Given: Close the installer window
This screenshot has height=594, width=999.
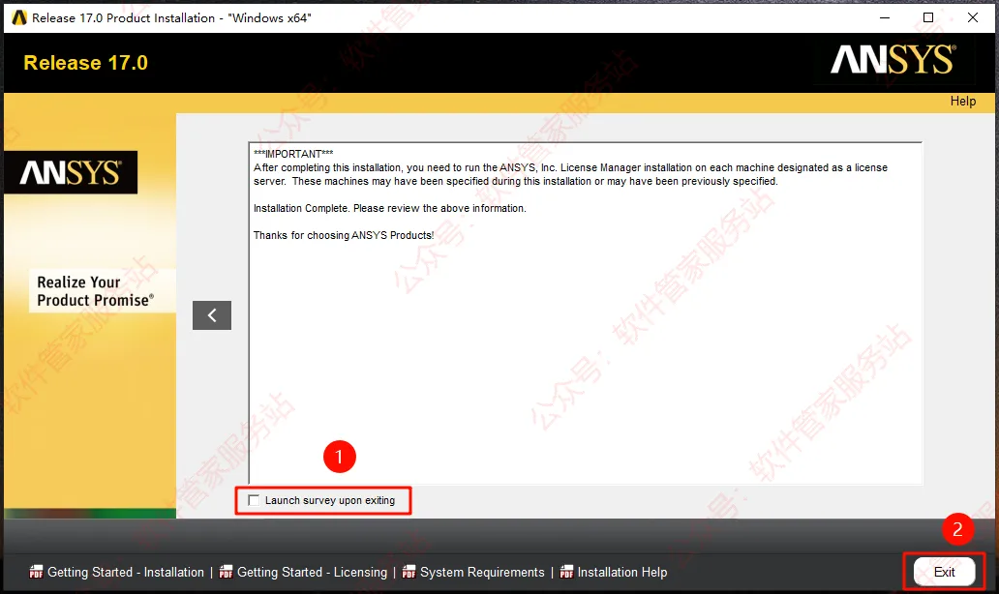Looking at the screenshot, I should pyautogui.click(x=972, y=17).
